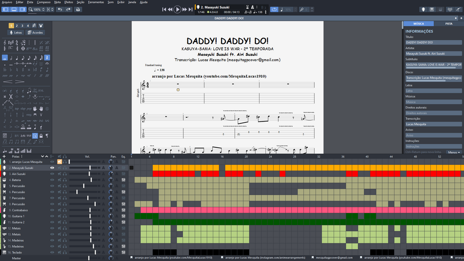Adjust Teclado pan knob
This screenshot has height=261, width=464.
(x=111, y=252)
